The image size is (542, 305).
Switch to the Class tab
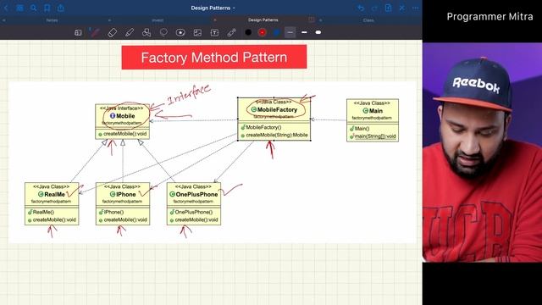(x=368, y=20)
